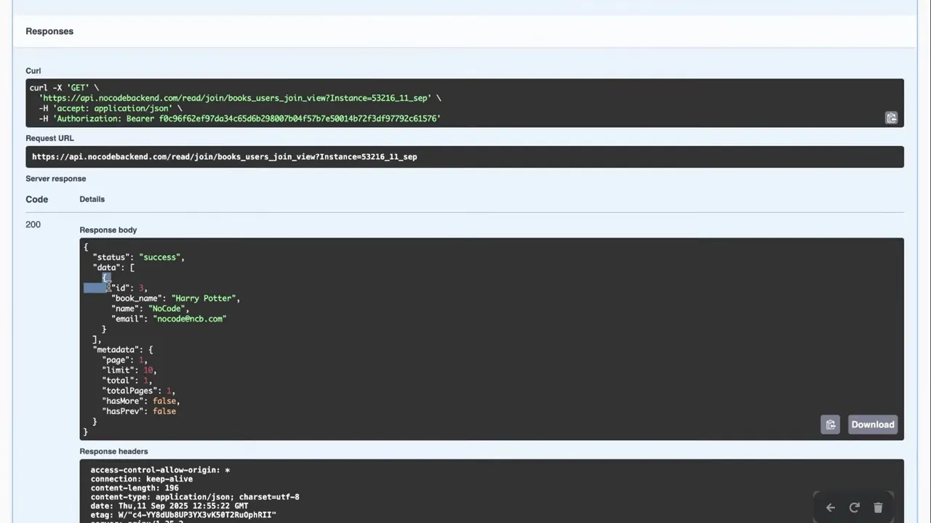Copy the curl command to clipboard
931x523 pixels.
click(891, 118)
